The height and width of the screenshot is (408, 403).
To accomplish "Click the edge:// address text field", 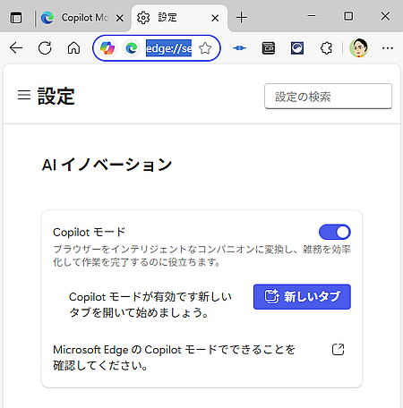I will point(169,48).
